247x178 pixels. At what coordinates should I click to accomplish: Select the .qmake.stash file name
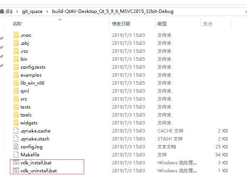[35, 139]
